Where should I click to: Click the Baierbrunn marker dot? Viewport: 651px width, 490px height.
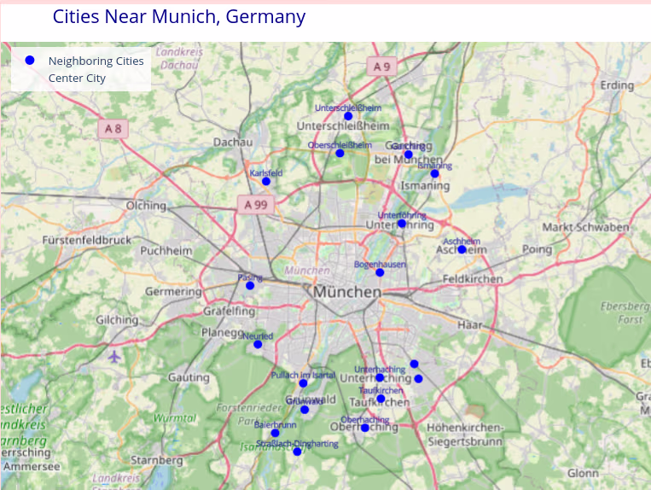pos(276,433)
